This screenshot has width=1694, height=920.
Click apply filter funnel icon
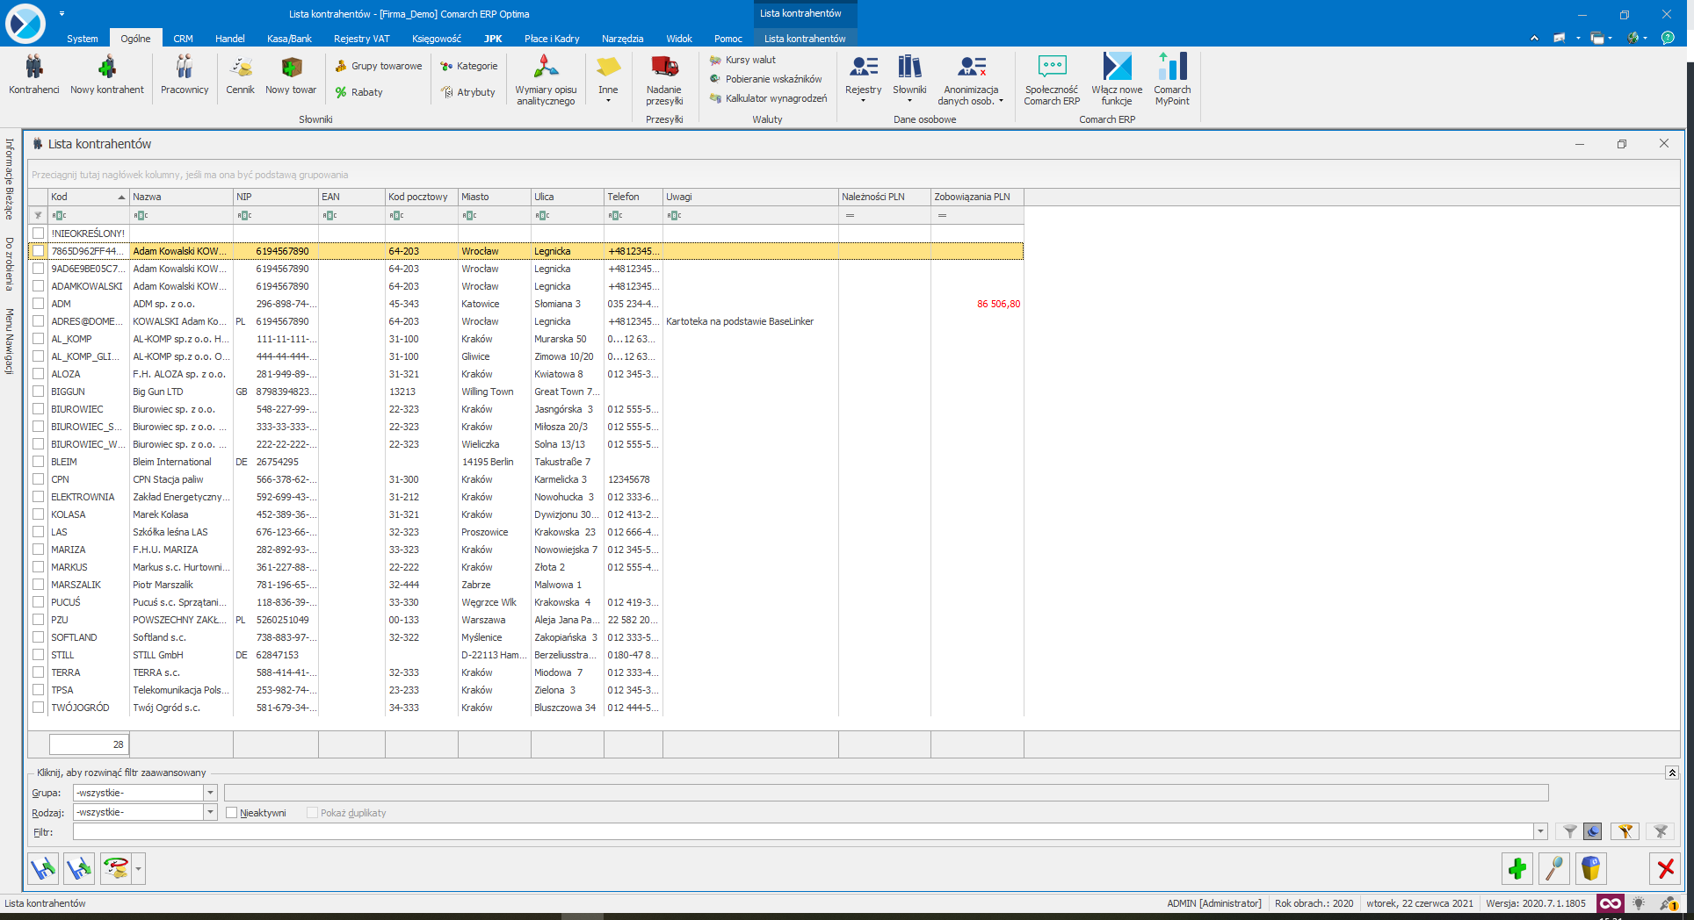click(1569, 831)
